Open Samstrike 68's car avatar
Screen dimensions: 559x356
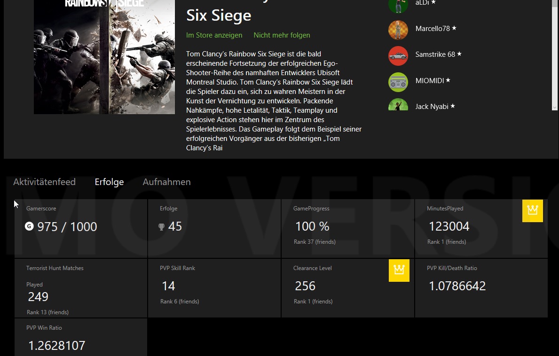[x=398, y=56]
